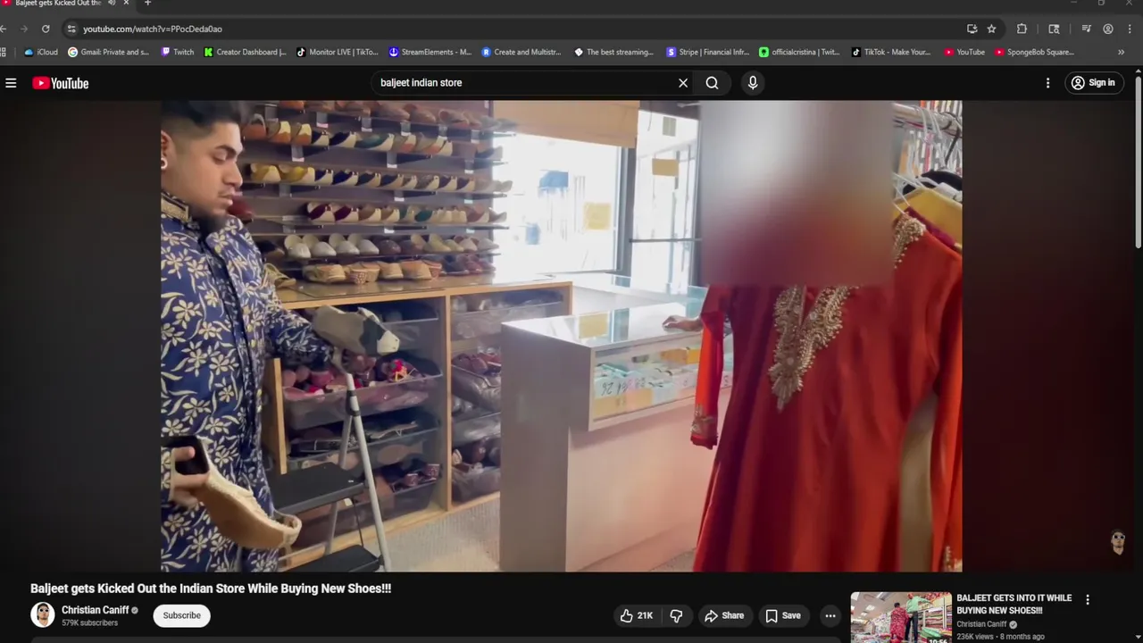Select the 'Baljeet gets Kicked Out' tab
Image resolution: width=1143 pixels, height=643 pixels.
pos(58,4)
